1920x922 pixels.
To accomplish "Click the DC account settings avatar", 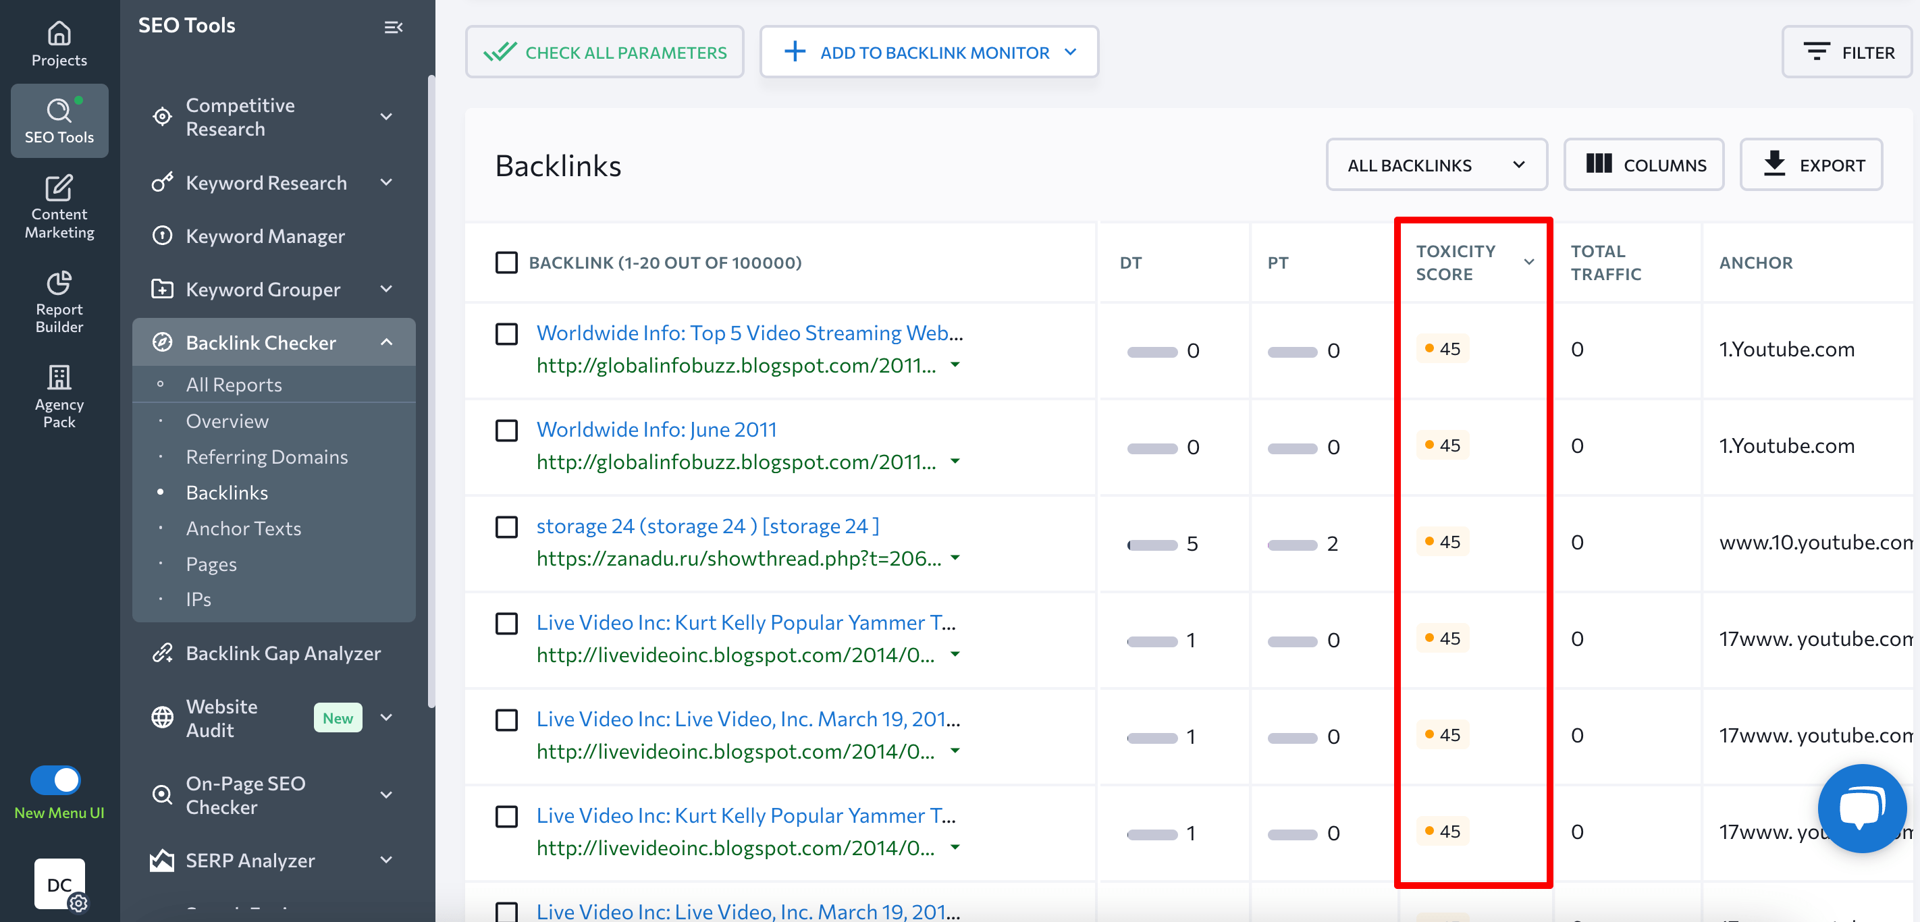I will point(59,884).
